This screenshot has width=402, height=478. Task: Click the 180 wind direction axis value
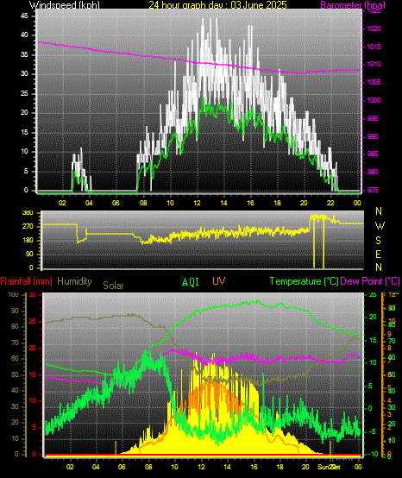(28, 241)
